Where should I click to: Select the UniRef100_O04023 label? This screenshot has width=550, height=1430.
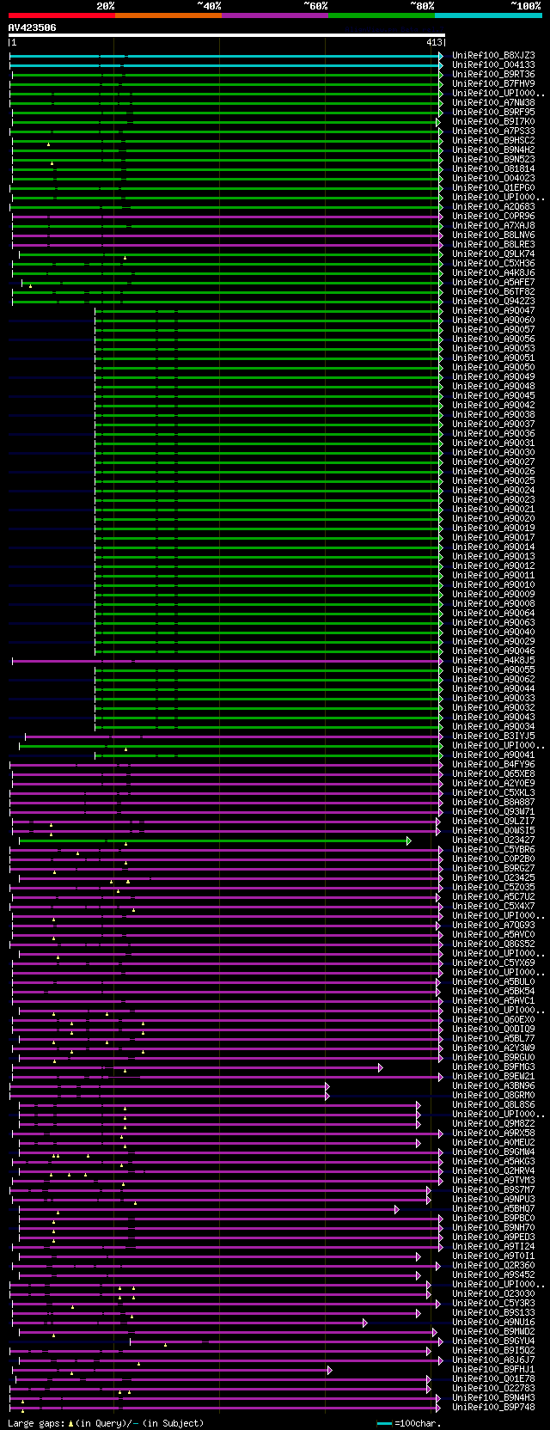tap(493, 178)
